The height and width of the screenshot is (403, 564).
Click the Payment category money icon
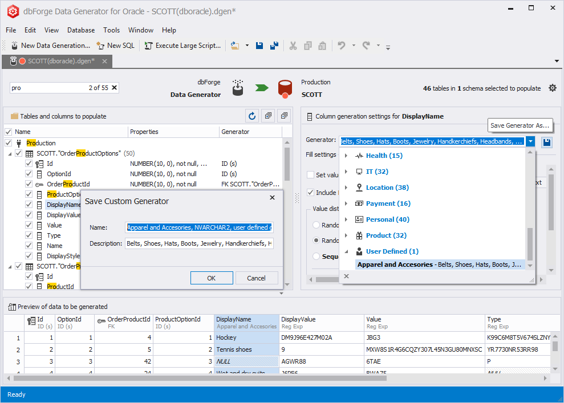tap(359, 203)
